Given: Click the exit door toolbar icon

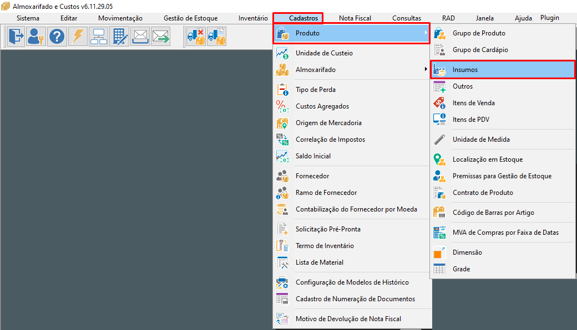Looking at the screenshot, I should [16, 37].
